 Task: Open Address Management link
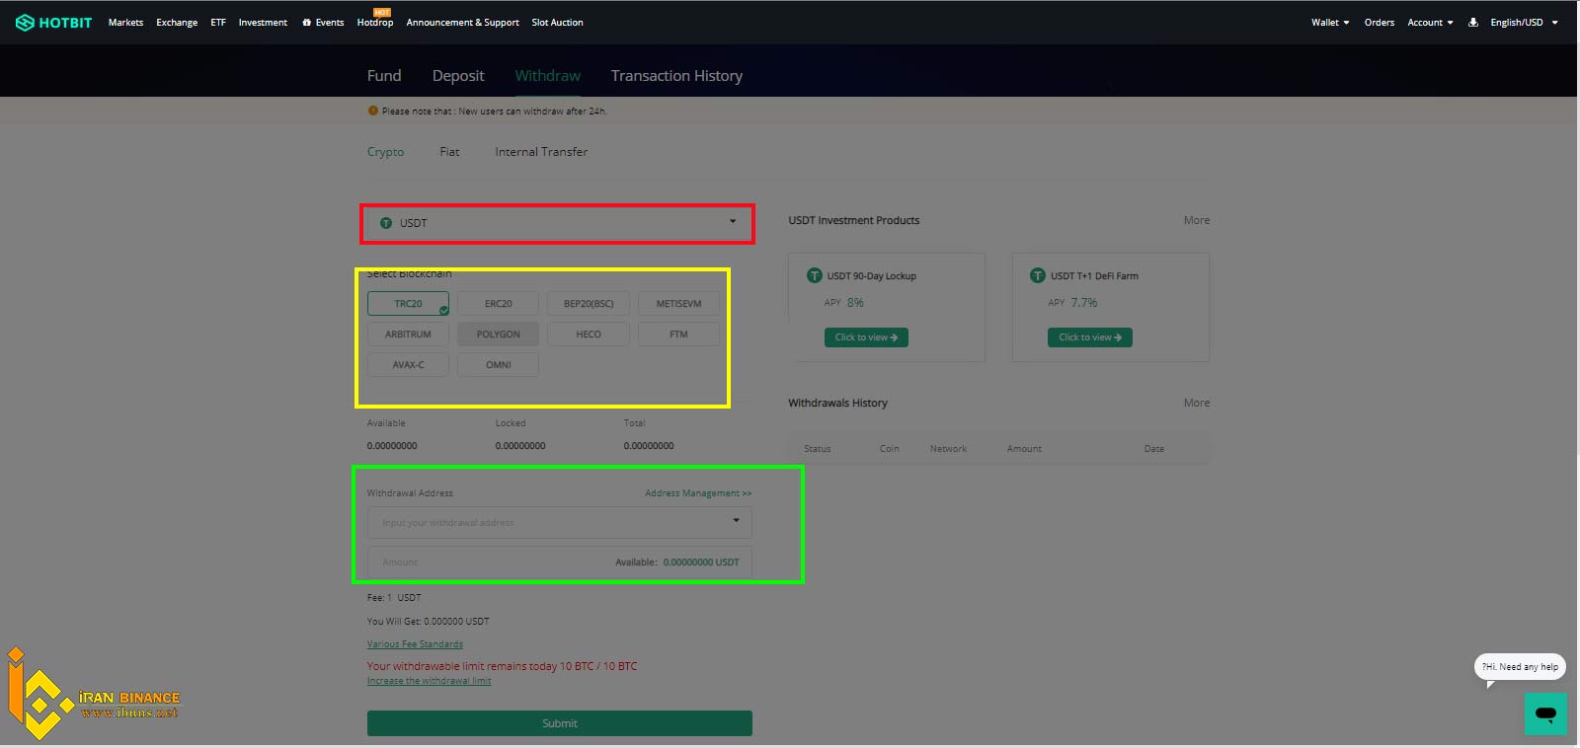[698, 493]
